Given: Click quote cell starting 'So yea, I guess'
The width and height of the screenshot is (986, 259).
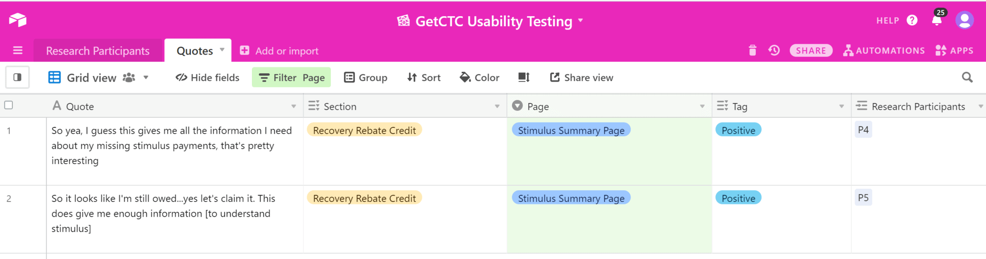Looking at the screenshot, I should 175,151.
